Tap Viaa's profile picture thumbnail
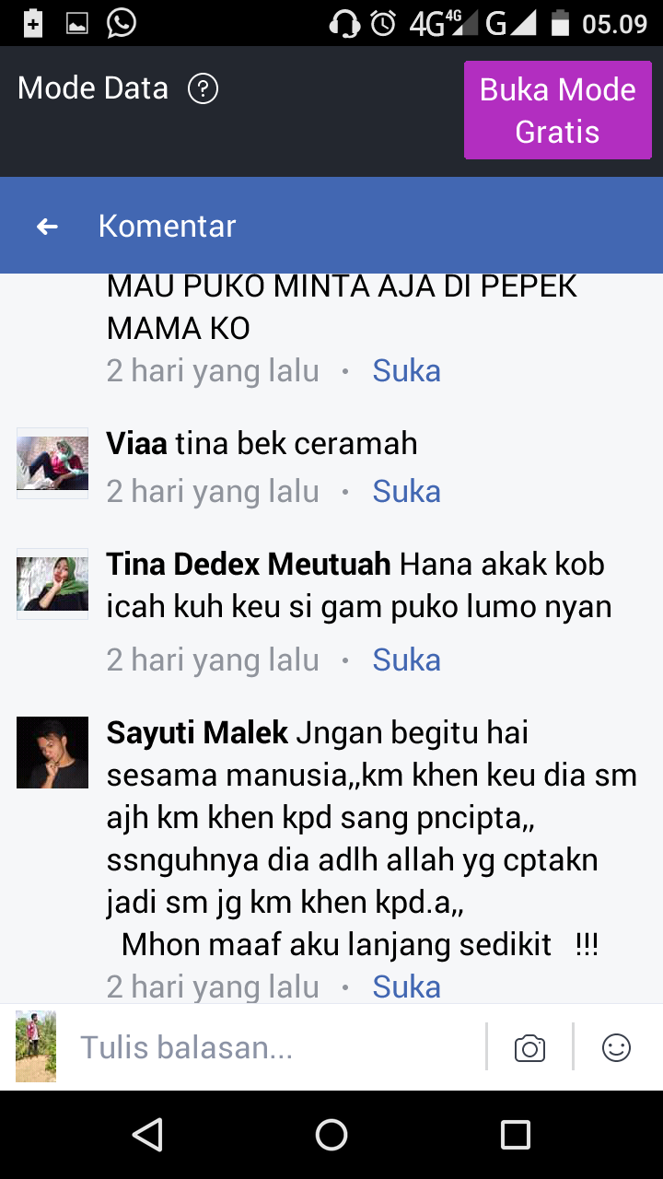The height and width of the screenshot is (1179, 663). (52, 462)
